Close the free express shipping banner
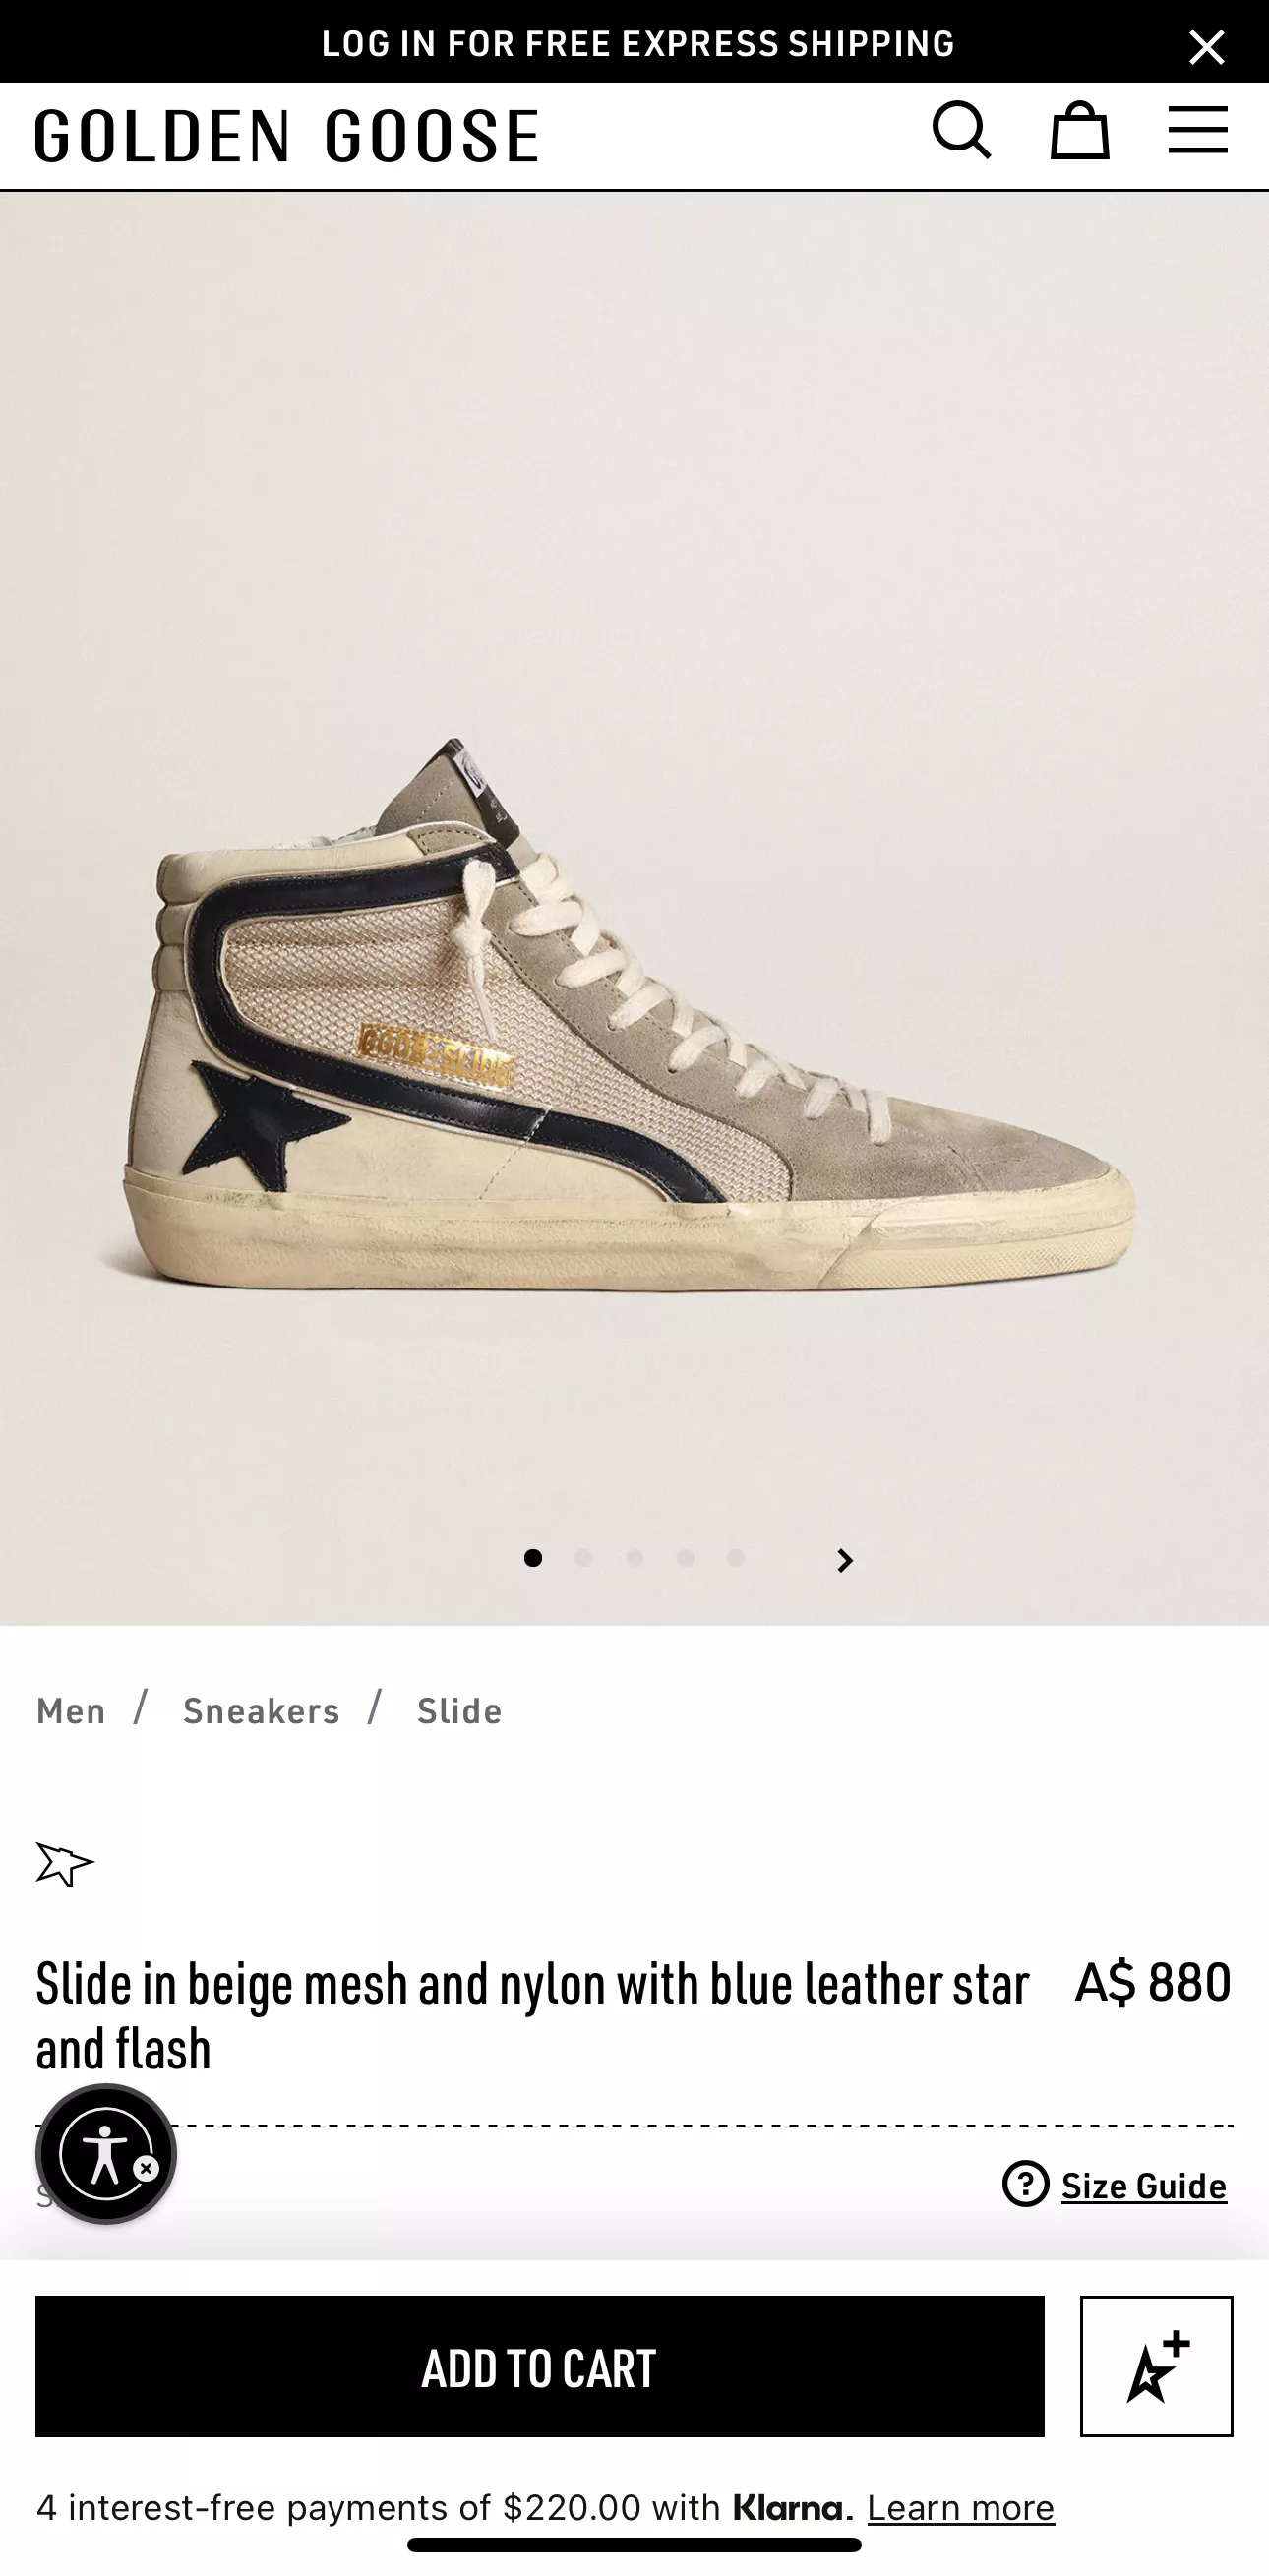 point(1206,46)
